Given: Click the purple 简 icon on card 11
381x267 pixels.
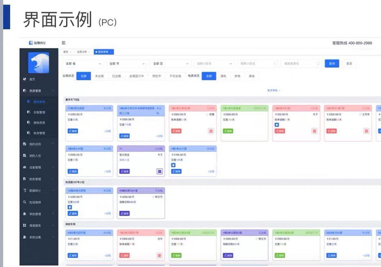Looking at the screenshot, I should coord(160,171).
